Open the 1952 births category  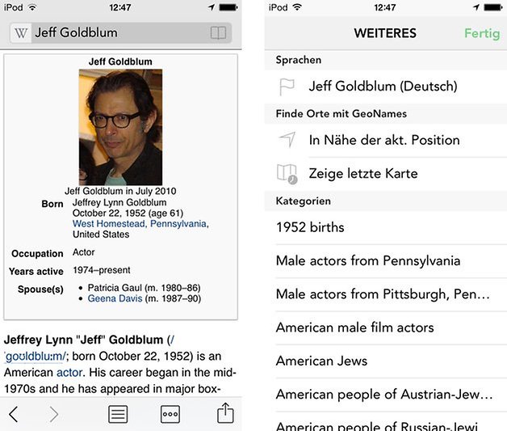click(386, 227)
